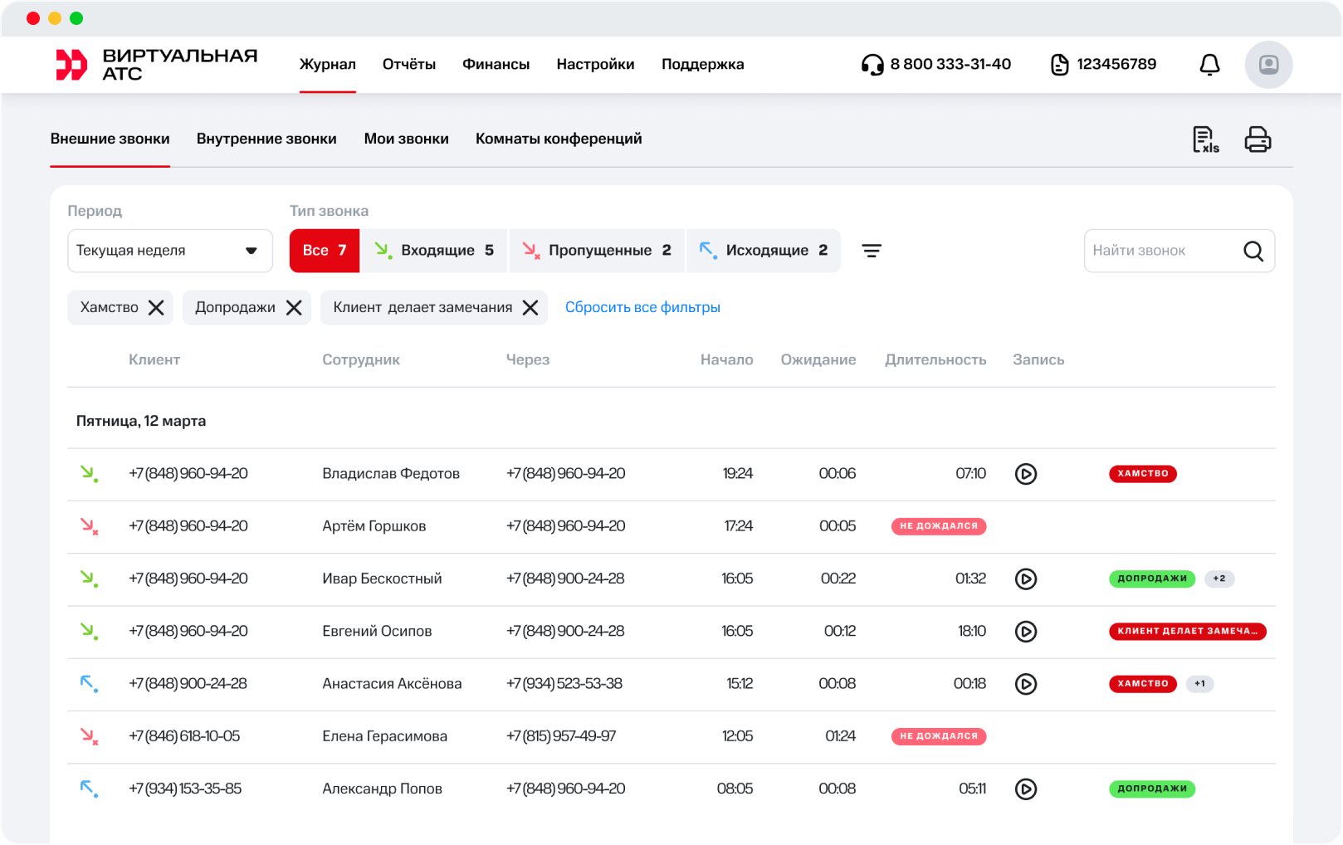Switch to Внешние звонки tab
Screen dimensions: 1343x845
tap(110, 139)
